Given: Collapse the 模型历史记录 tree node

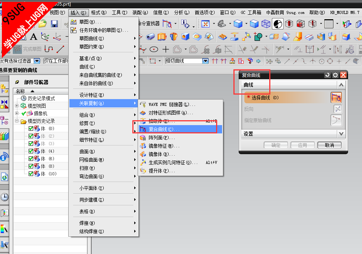Looking at the screenshot, I should coord(17,121).
